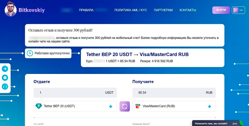Click the Работаем круглосуточно label
Image resolution: width=249 pixels, height=126 pixels.
(52, 53)
